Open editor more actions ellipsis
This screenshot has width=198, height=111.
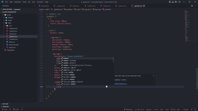tap(195, 6)
